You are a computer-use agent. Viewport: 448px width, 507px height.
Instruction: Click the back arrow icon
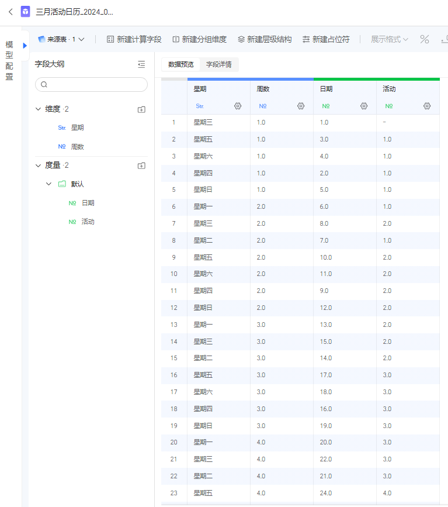click(11, 12)
